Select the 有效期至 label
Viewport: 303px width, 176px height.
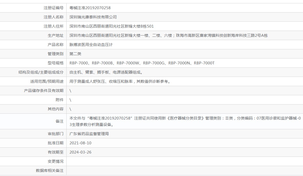[x=56, y=152]
